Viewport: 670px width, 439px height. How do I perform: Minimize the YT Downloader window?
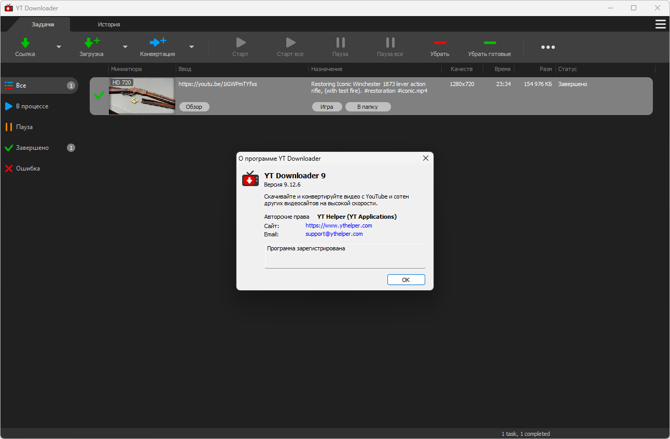[x=610, y=8]
